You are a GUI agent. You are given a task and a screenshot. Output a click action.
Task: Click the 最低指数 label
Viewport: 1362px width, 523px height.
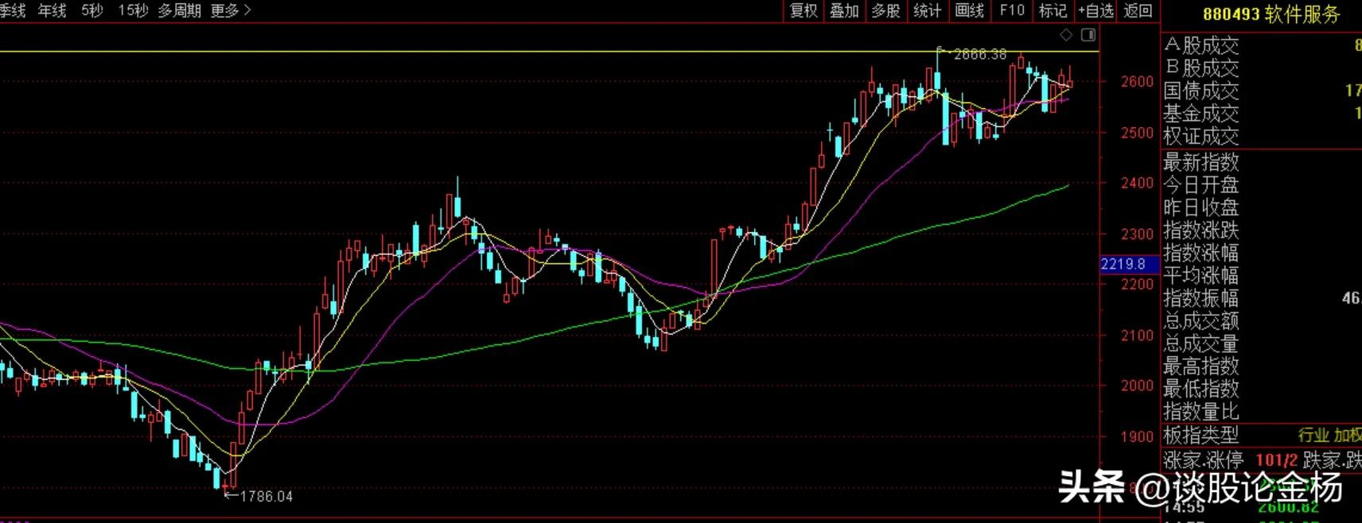point(1201,389)
